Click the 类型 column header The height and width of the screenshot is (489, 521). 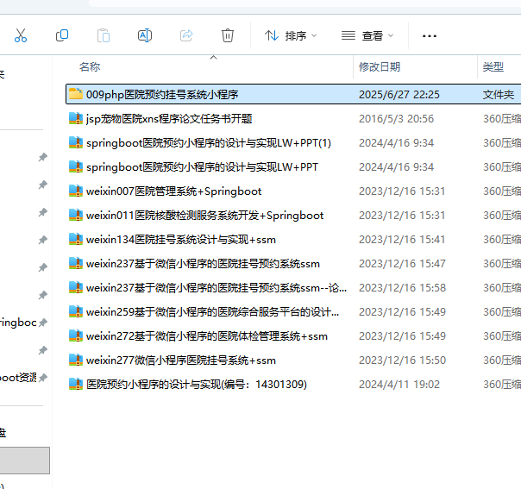(x=493, y=66)
